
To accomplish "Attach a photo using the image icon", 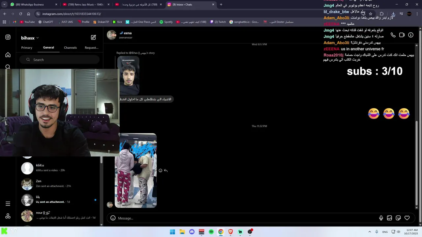I will [x=389, y=218].
